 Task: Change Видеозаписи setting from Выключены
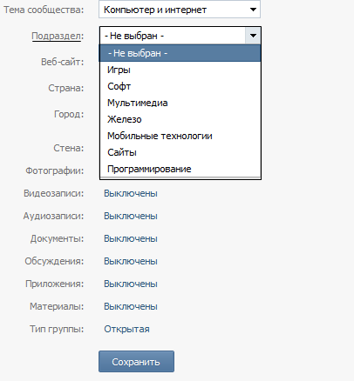click(x=131, y=193)
